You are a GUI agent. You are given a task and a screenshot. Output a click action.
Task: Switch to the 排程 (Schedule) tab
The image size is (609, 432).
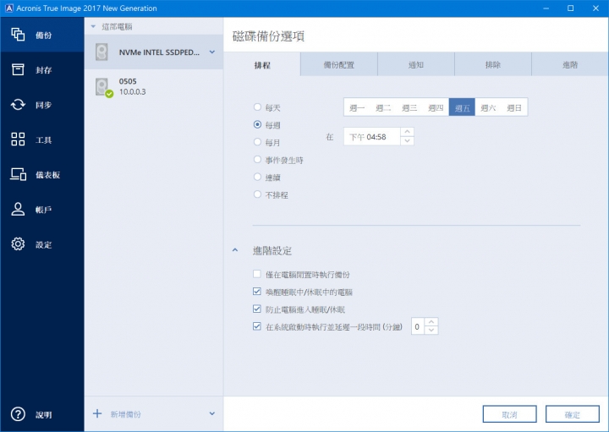tap(262, 64)
